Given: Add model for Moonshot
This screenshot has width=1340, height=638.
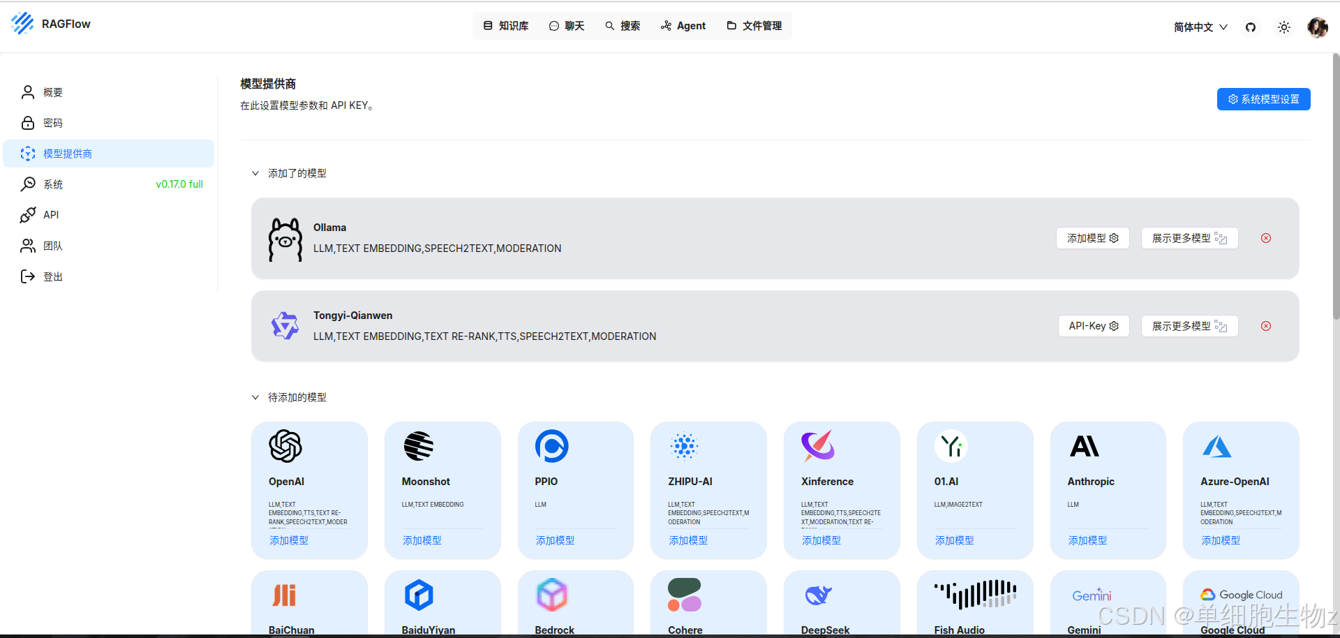Looking at the screenshot, I should click(422, 540).
